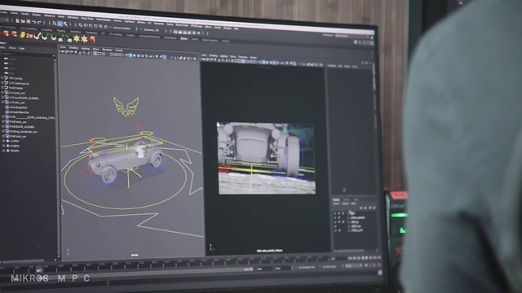
Task: Open the Mesh Tools menu
Action: pyautogui.click(x=87, y=18)
